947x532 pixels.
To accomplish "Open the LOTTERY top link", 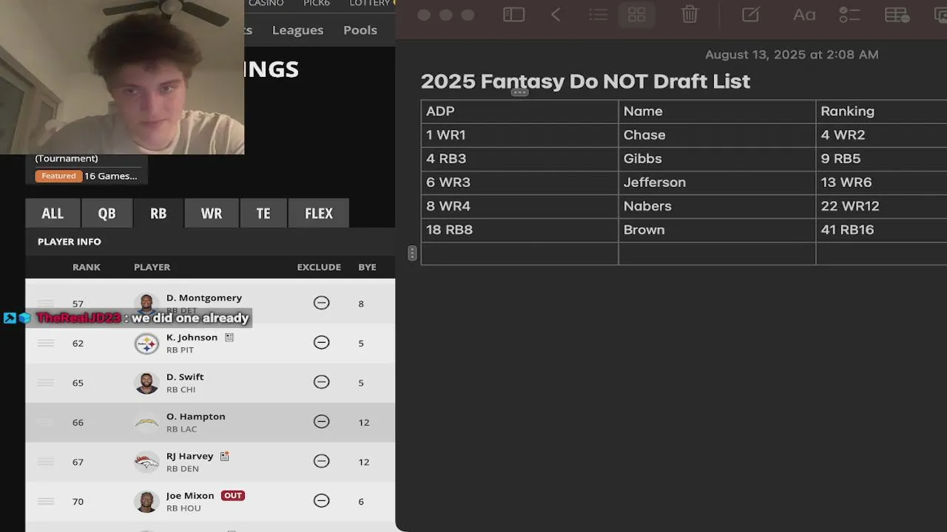I will [370, 4].
